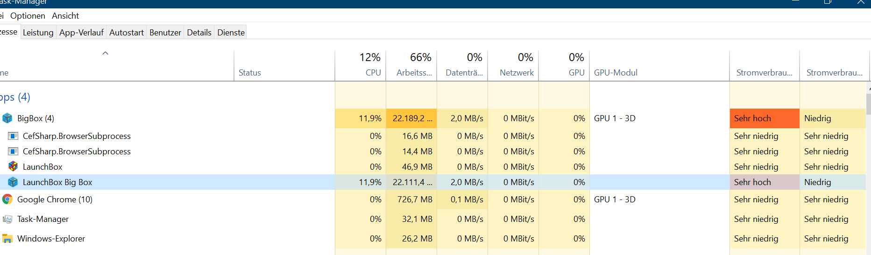Image resolution: width=871 pixels, height=255 pixels.
Task: Click GPU 1 - 3D cell for Chrome
Action: (x=659, y=200)
